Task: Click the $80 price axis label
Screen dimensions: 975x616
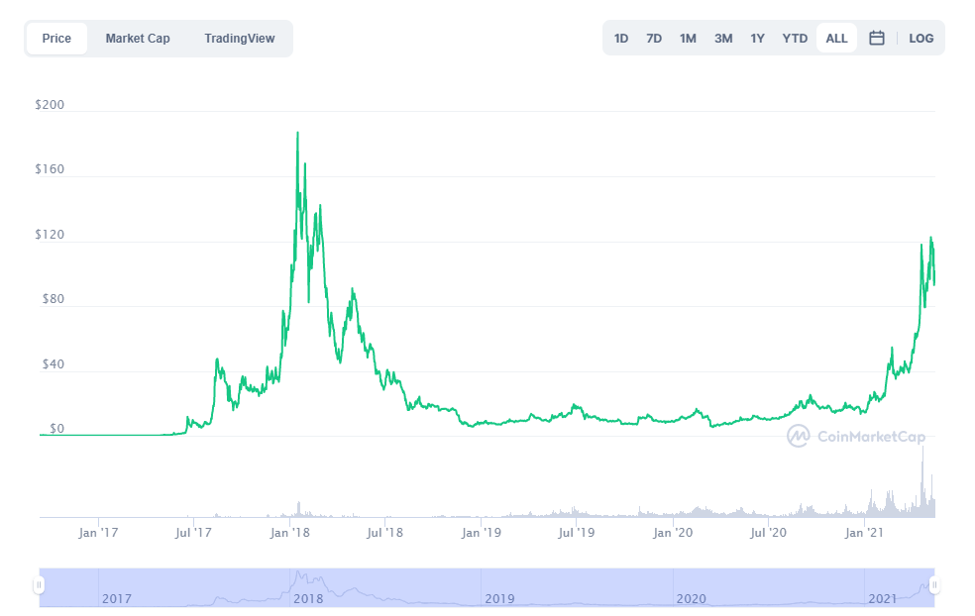Action: click(x=53, y=299)
